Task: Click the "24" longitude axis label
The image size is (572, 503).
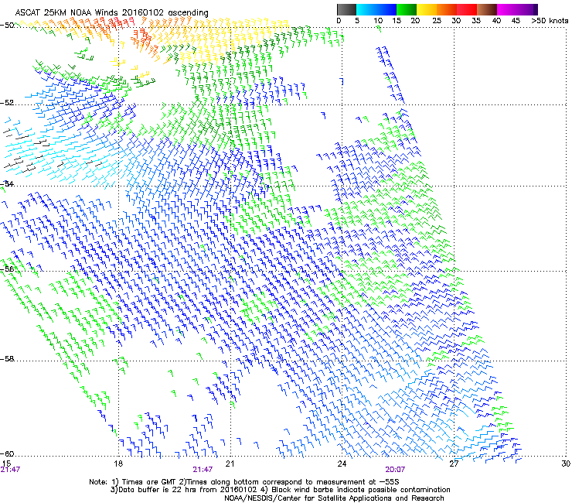Action: (342, 464)
